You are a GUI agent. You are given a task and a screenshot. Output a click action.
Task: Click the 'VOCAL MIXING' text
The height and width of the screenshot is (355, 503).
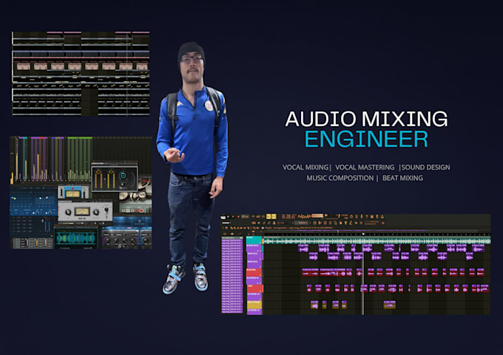[305, 167]
